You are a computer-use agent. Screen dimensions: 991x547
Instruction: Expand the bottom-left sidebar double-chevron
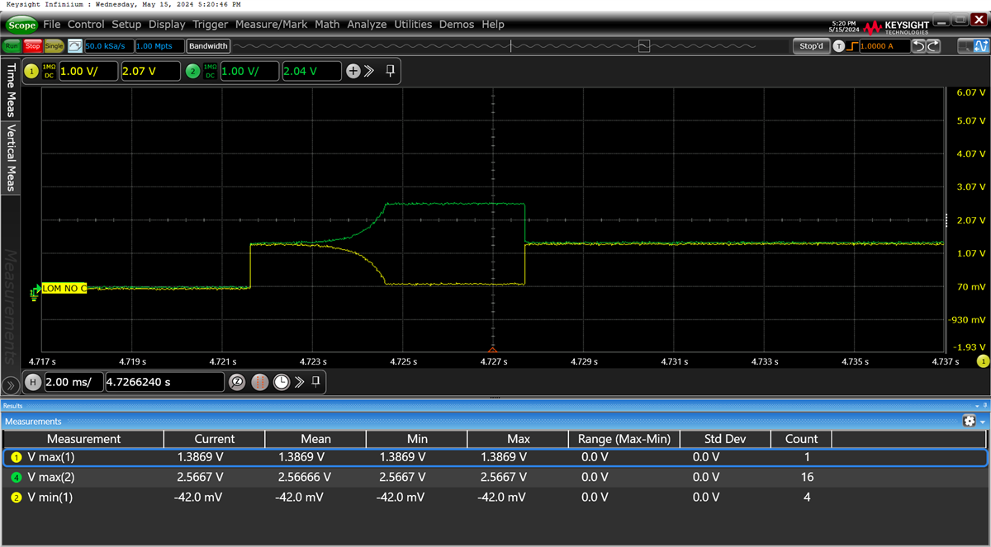11,385
